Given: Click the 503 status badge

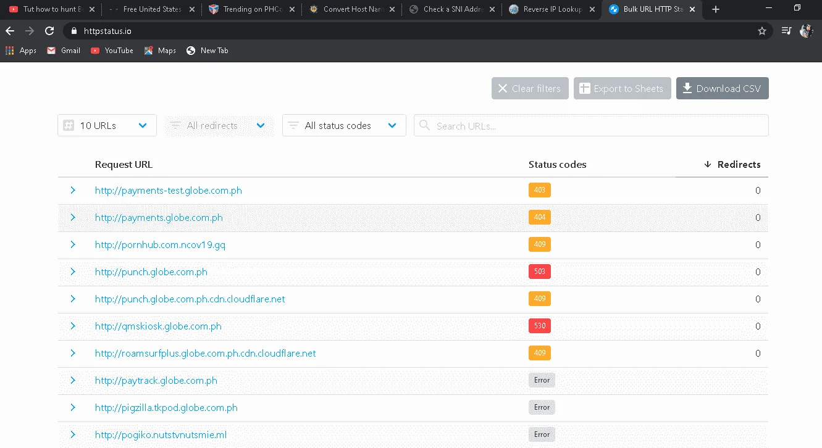Looking at the screenshot, I should point(540,272).
